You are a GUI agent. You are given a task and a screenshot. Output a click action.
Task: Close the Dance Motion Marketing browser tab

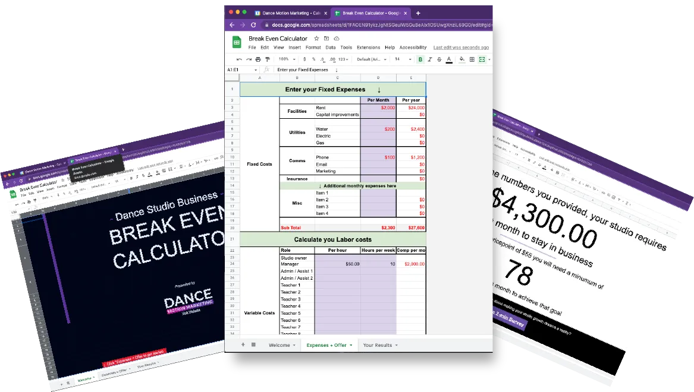(x=326, y=13)
